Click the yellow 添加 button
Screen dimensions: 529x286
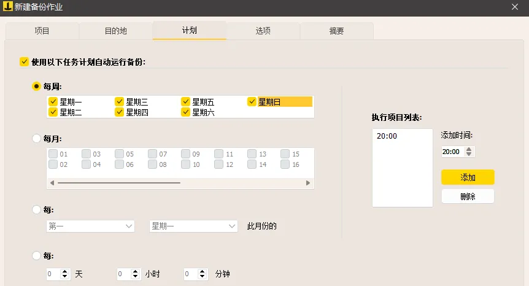point(468,177)
